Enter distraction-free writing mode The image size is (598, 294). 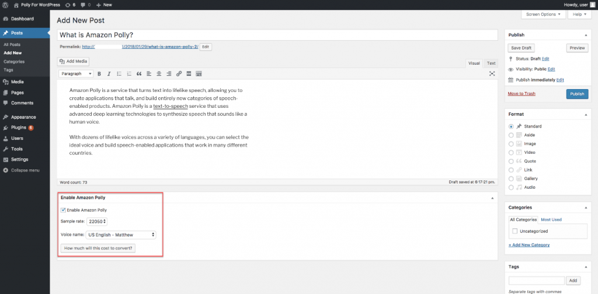[x=492, y=74]
